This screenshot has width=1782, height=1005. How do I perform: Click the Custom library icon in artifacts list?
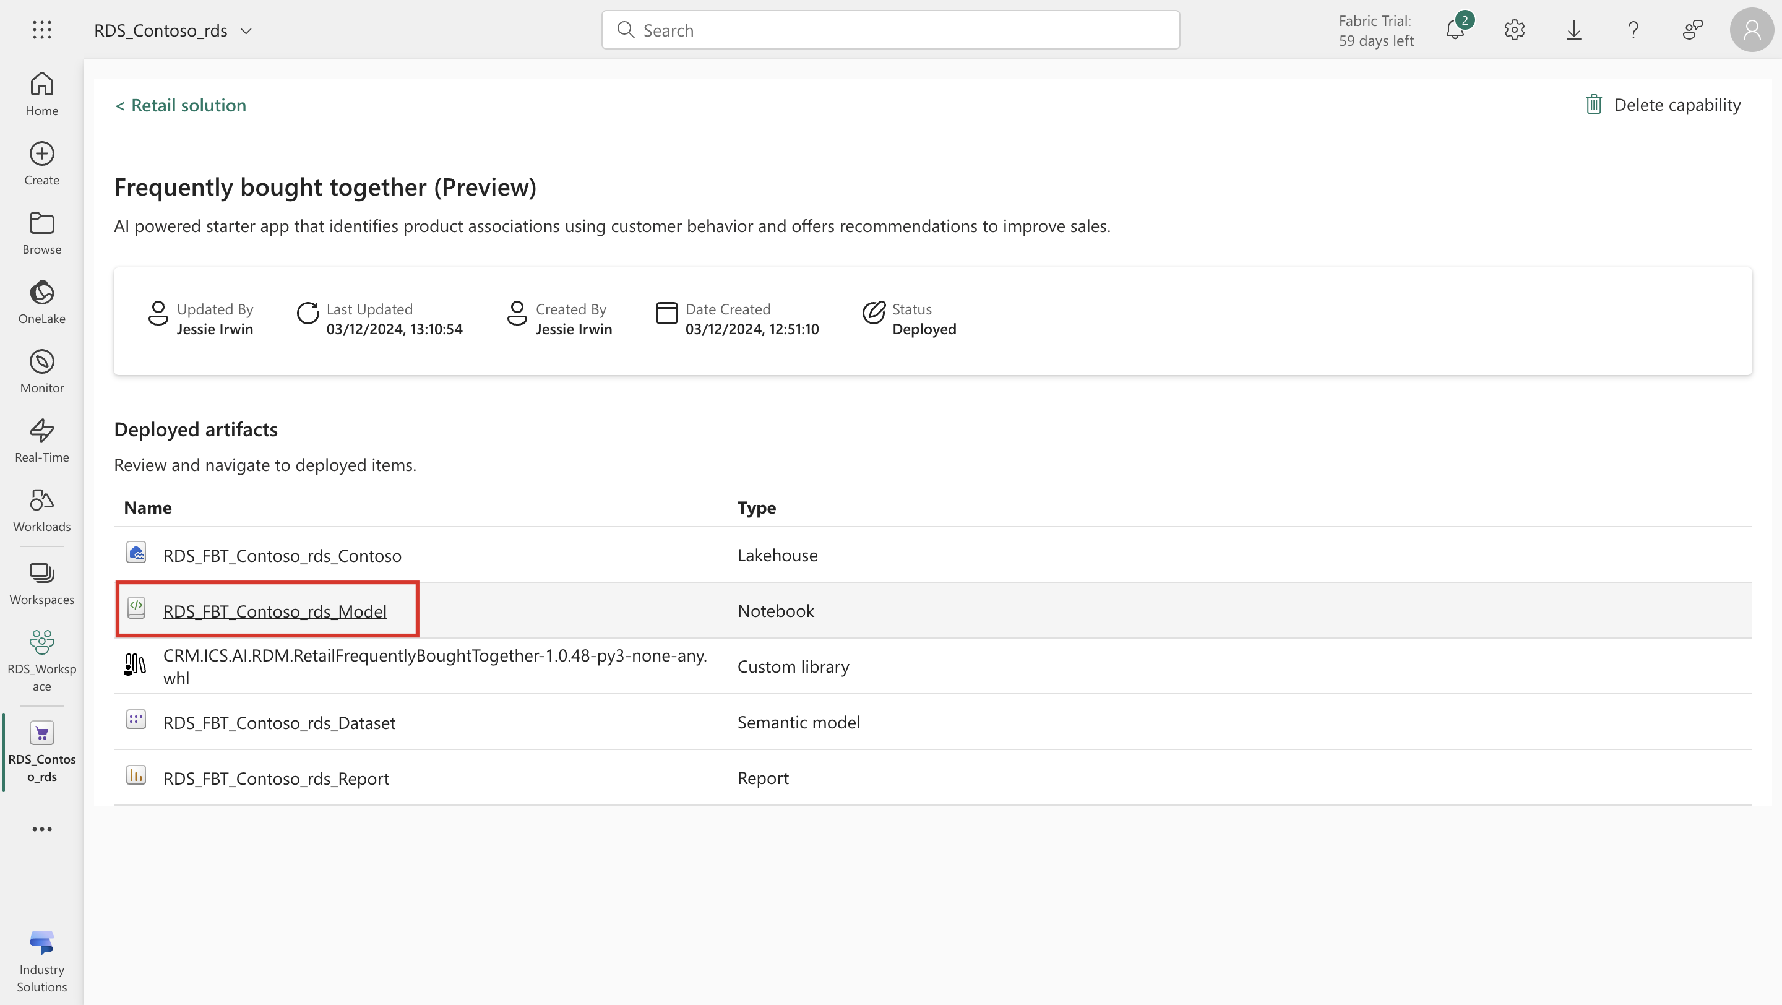coord(135,664)
